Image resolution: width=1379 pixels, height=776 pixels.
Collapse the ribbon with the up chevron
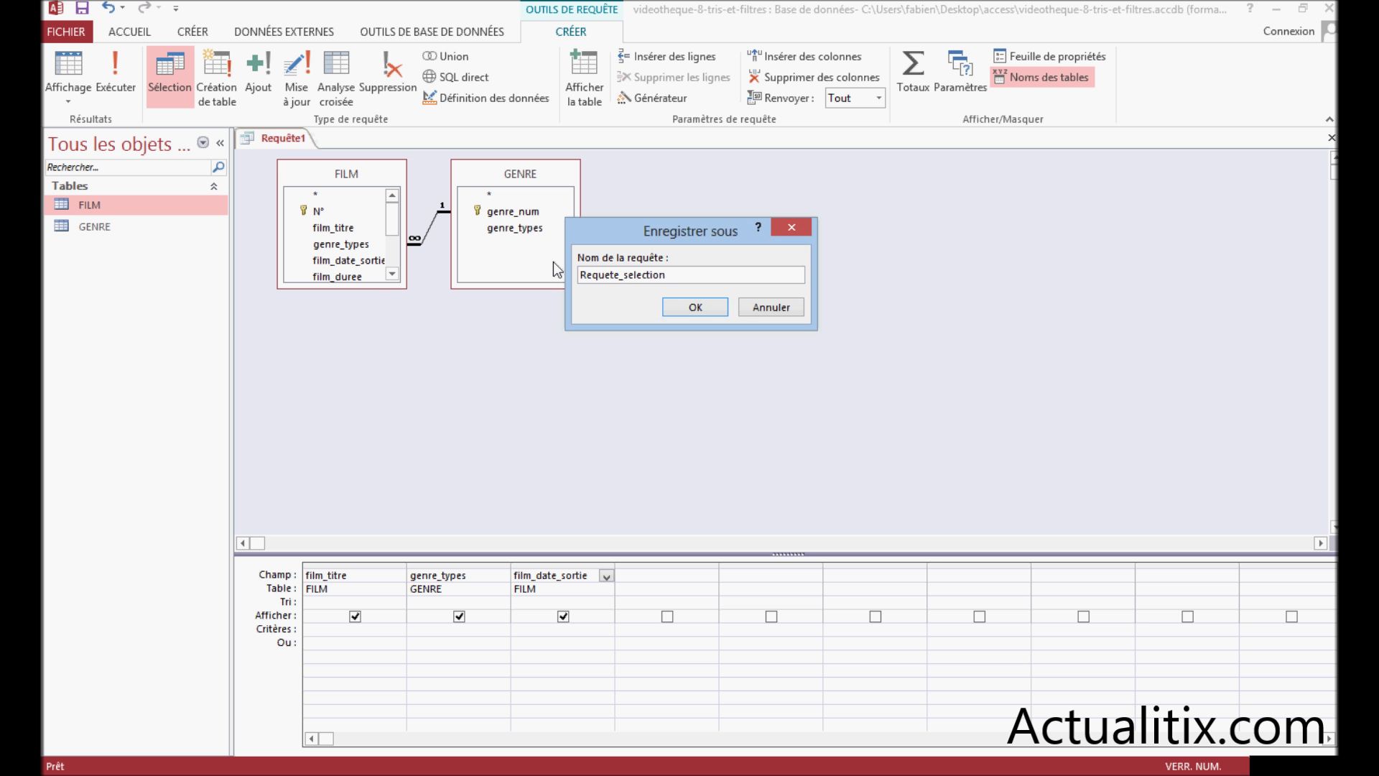point(1329,119)
